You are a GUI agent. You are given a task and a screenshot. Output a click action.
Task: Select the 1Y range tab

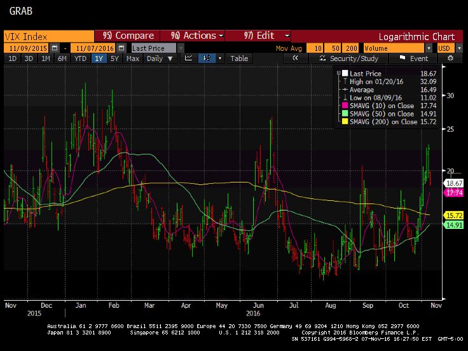click(x=99, y=59)
